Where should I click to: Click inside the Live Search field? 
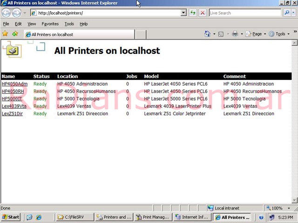click(244, 13)
